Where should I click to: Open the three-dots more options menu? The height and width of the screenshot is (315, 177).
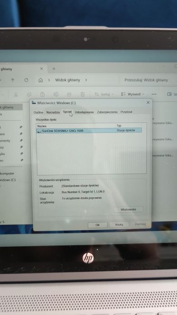point(154,94)
